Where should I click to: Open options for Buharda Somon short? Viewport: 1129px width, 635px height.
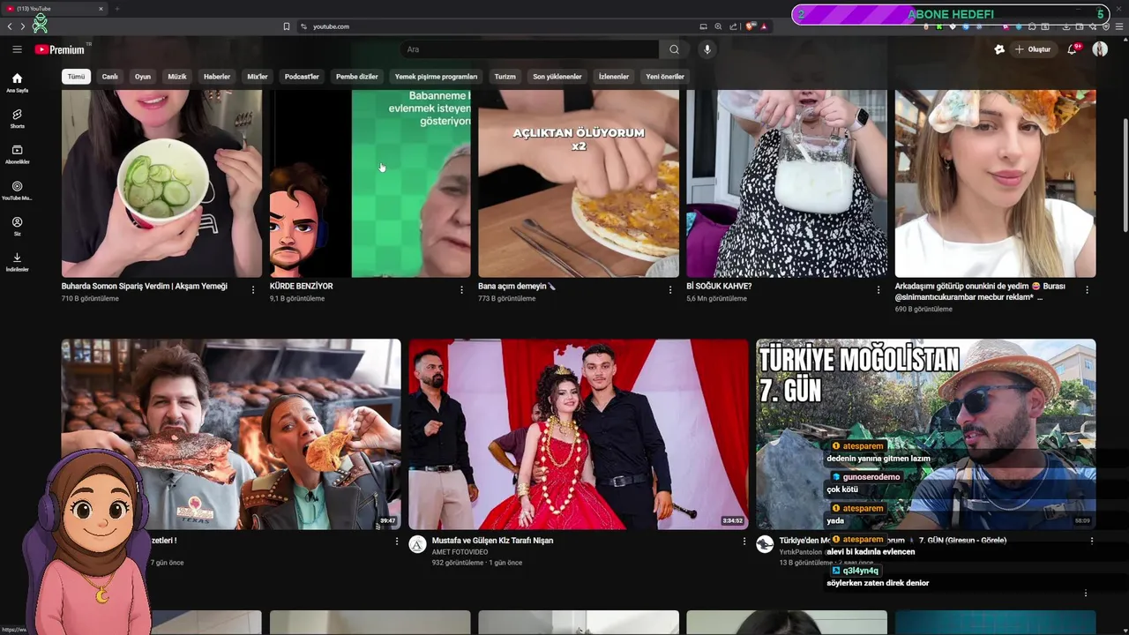pos(253,289)
